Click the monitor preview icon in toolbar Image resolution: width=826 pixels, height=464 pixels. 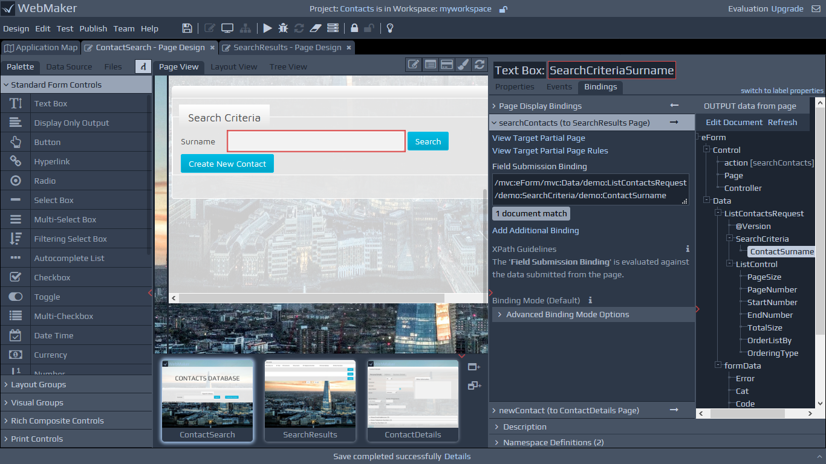[227, 28]
